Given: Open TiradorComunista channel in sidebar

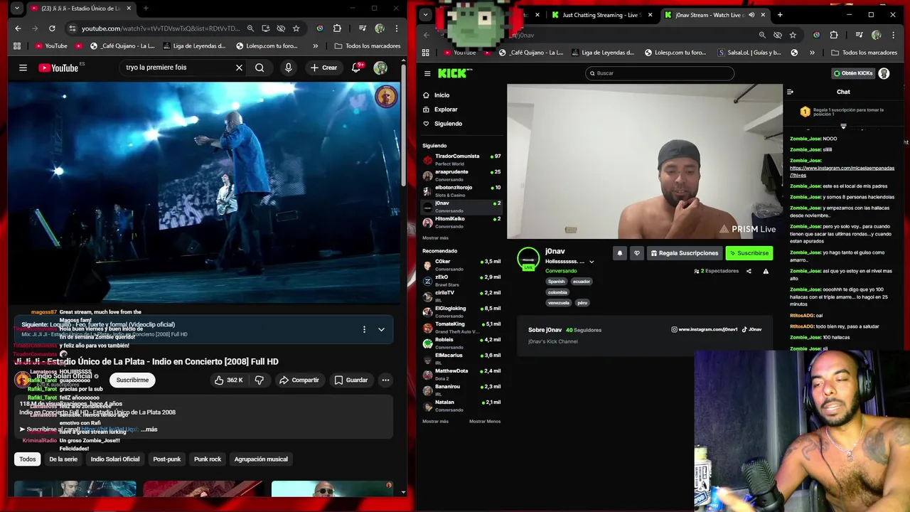Looking at the screenshot, I should [x=461, y=159].
